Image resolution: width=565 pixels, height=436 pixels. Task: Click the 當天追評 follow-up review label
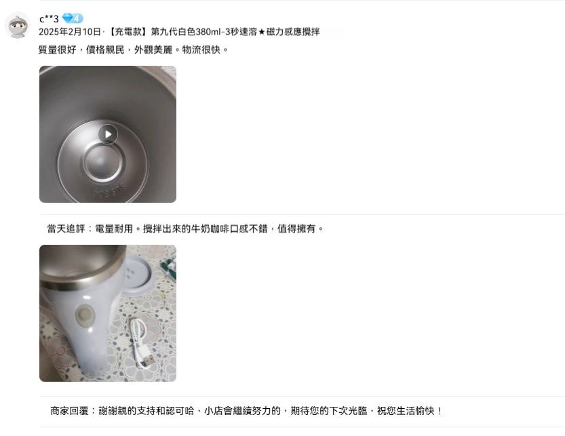66,229
